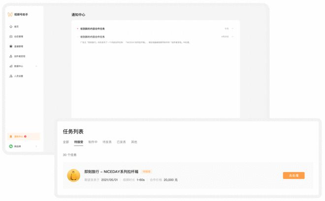Open 通知中心 bell item with red badge
The height and width of the screenshot is (201, 325).
tap(24, 137)
